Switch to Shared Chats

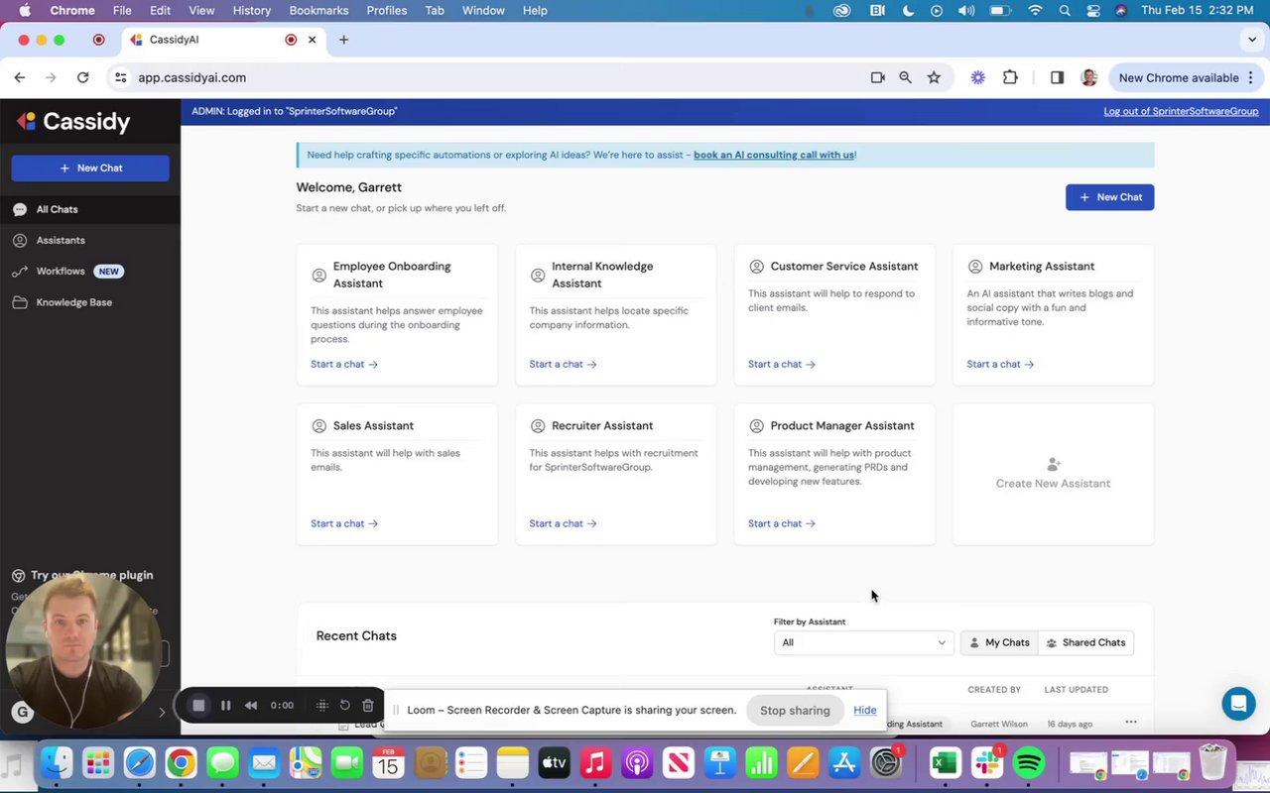(x=1085, y=642)
